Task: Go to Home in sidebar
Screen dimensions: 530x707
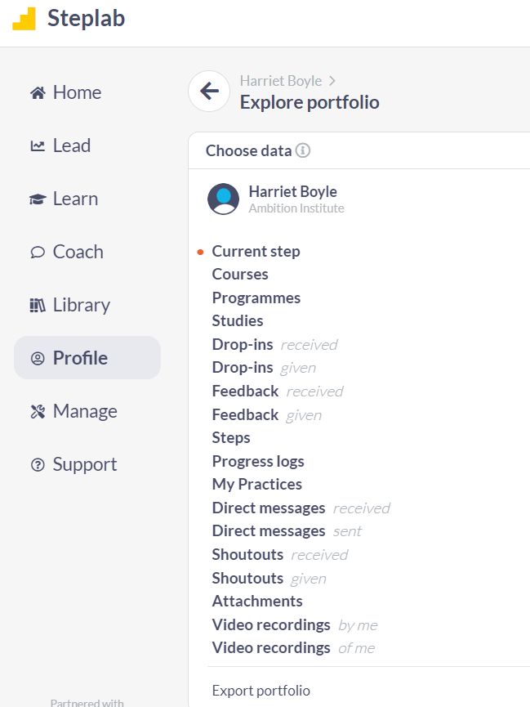Action: pyautogui.click(x=66, y=92)
